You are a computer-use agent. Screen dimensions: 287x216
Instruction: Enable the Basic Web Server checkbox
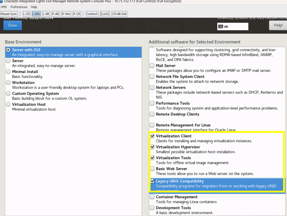click(152, 169)
